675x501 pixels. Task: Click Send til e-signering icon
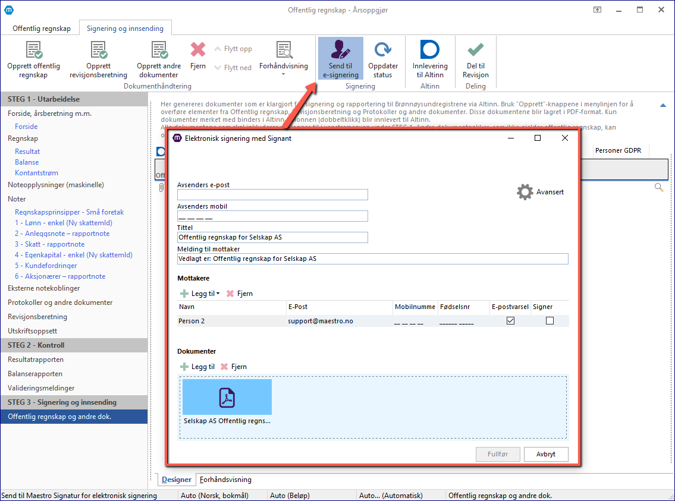(341, 49)
